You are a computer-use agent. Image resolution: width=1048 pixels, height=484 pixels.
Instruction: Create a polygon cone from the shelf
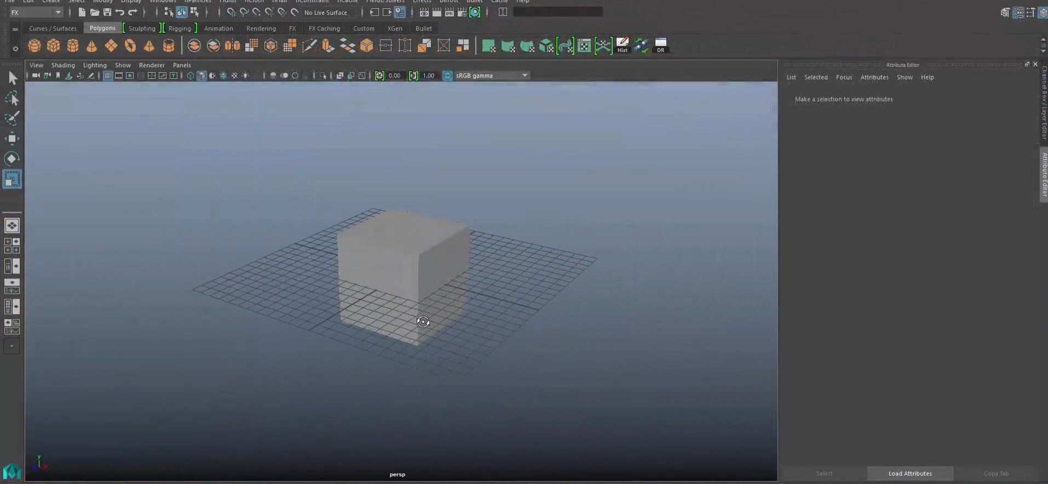coord(91,46)
